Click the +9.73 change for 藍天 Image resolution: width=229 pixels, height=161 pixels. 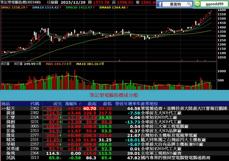(x=74, y=109)
